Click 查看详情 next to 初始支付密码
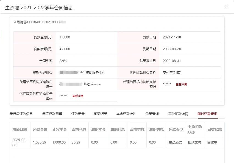 pos(181,85)
